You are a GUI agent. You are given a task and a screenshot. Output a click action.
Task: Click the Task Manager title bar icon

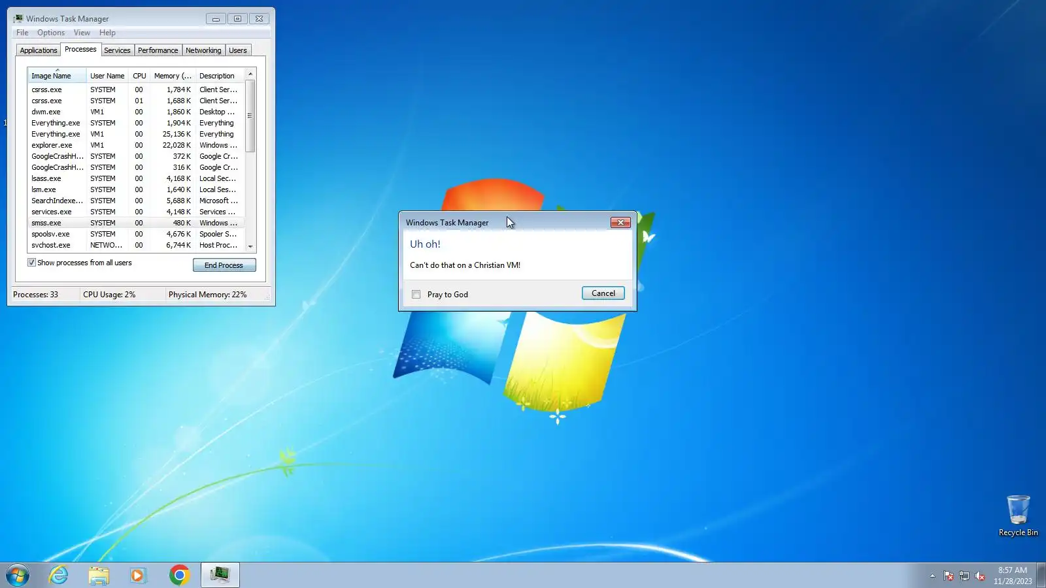[x=18, y=19]
